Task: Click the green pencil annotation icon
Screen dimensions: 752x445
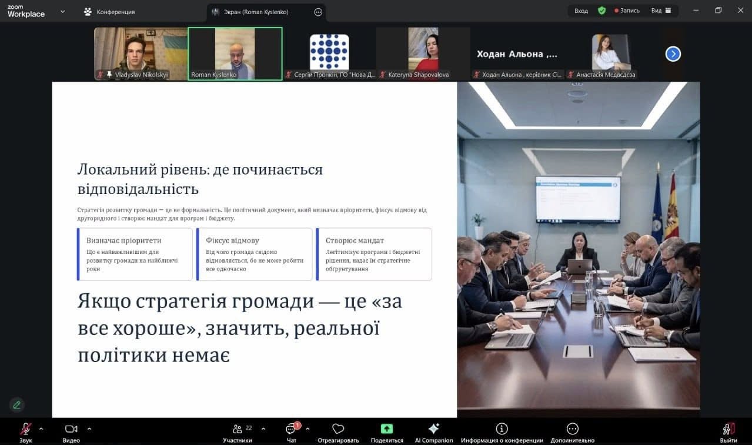Action: 17,404
